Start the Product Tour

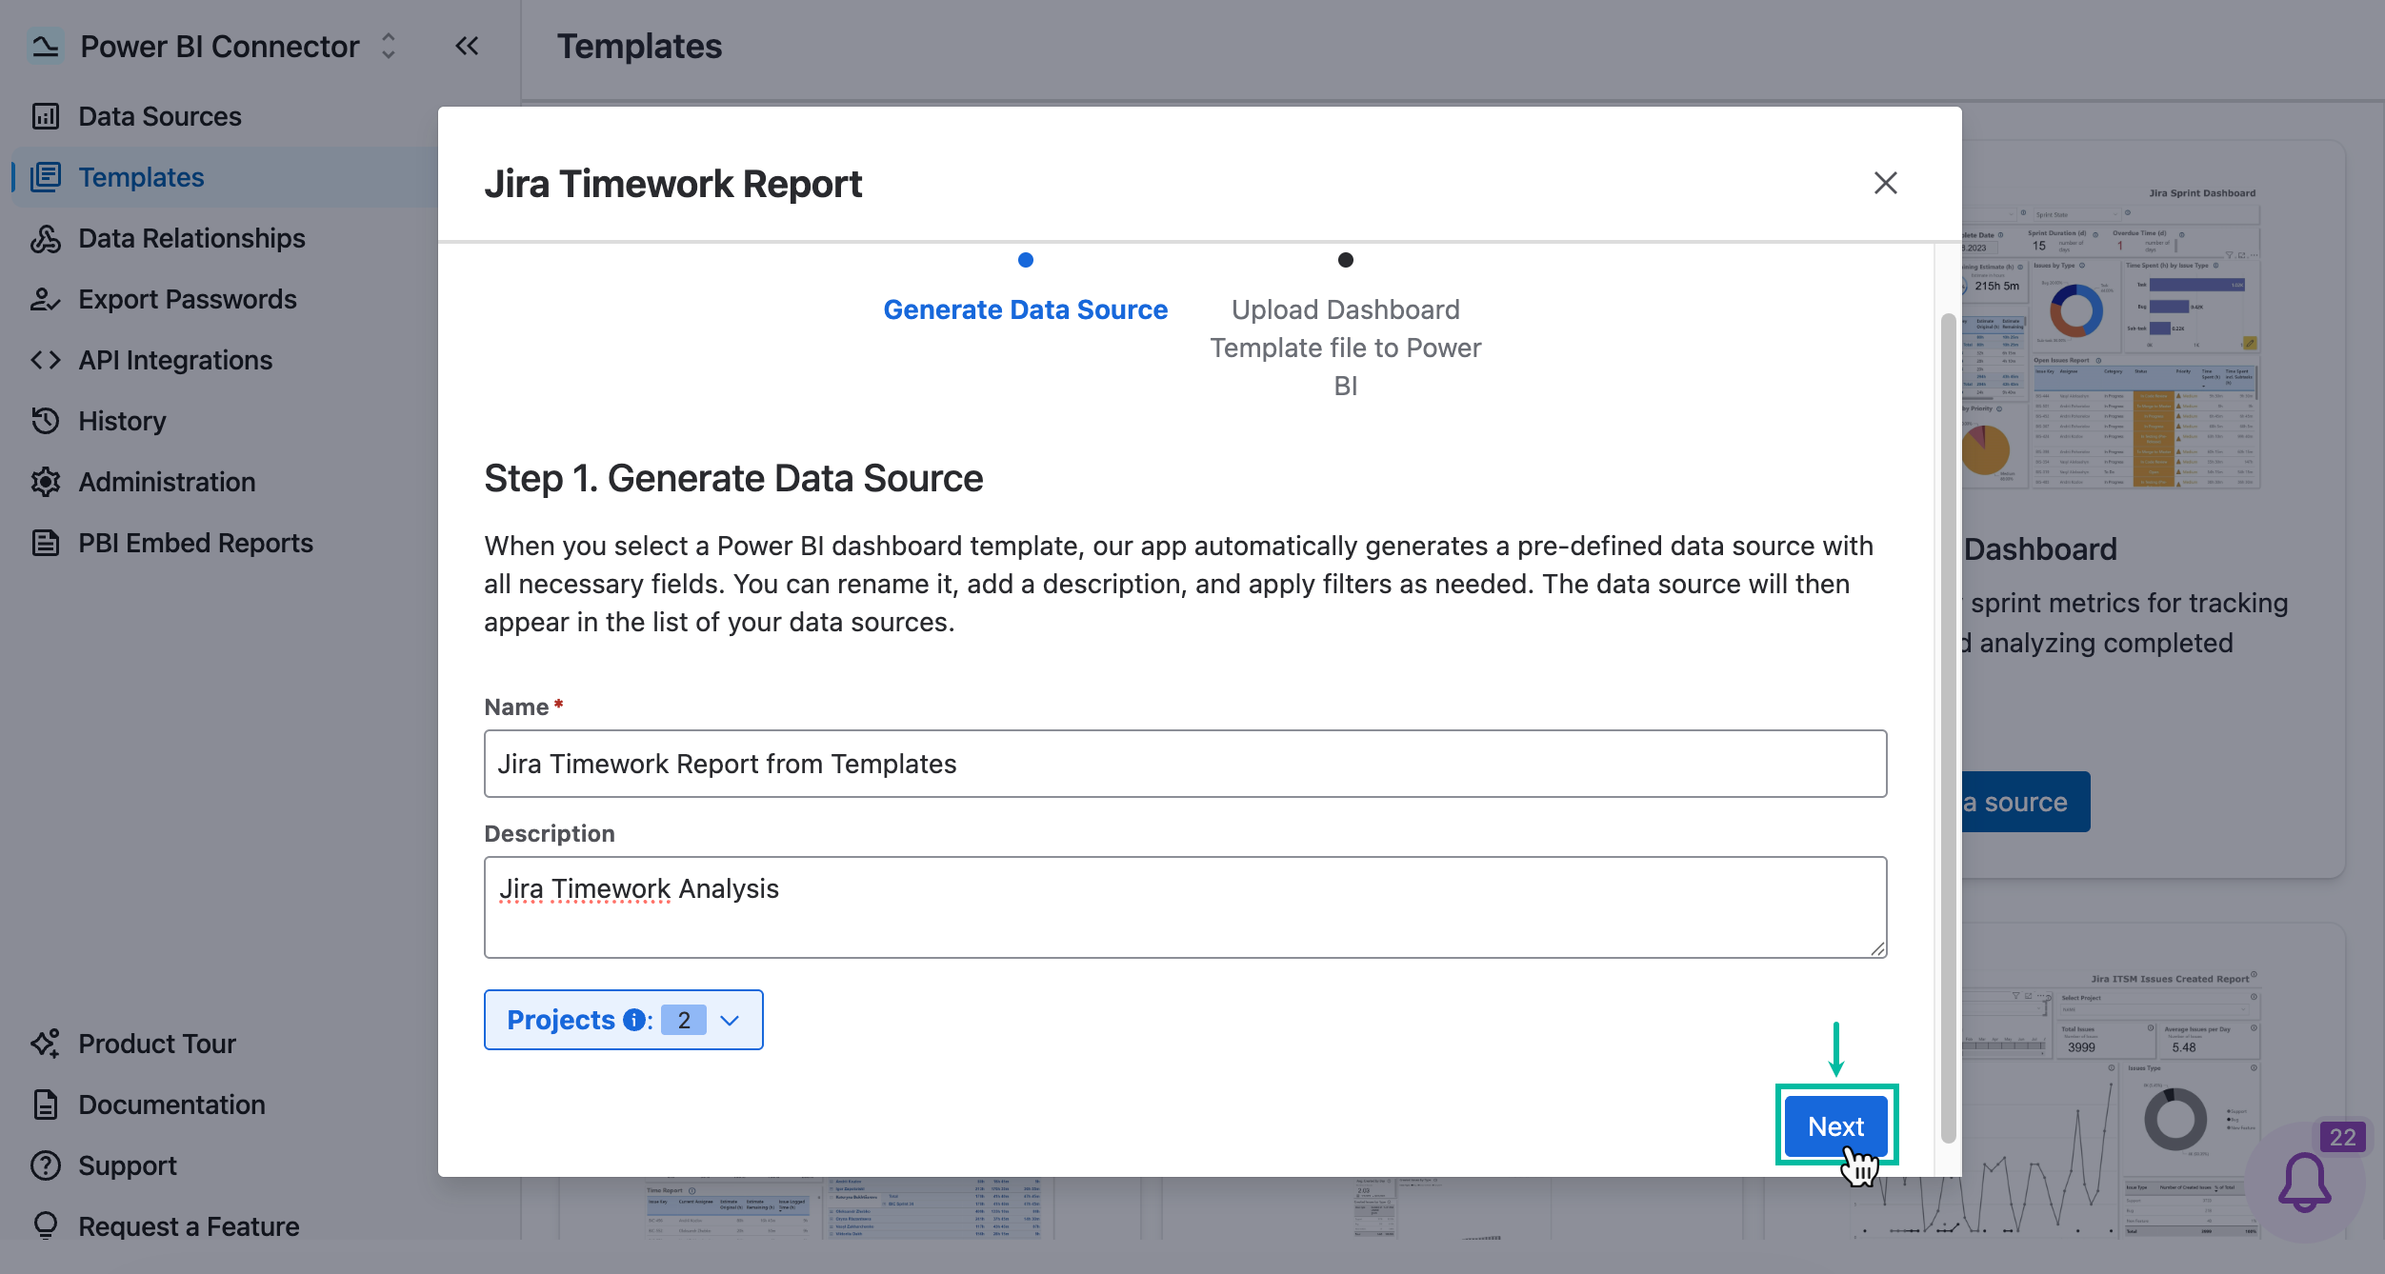[157, 1044]
